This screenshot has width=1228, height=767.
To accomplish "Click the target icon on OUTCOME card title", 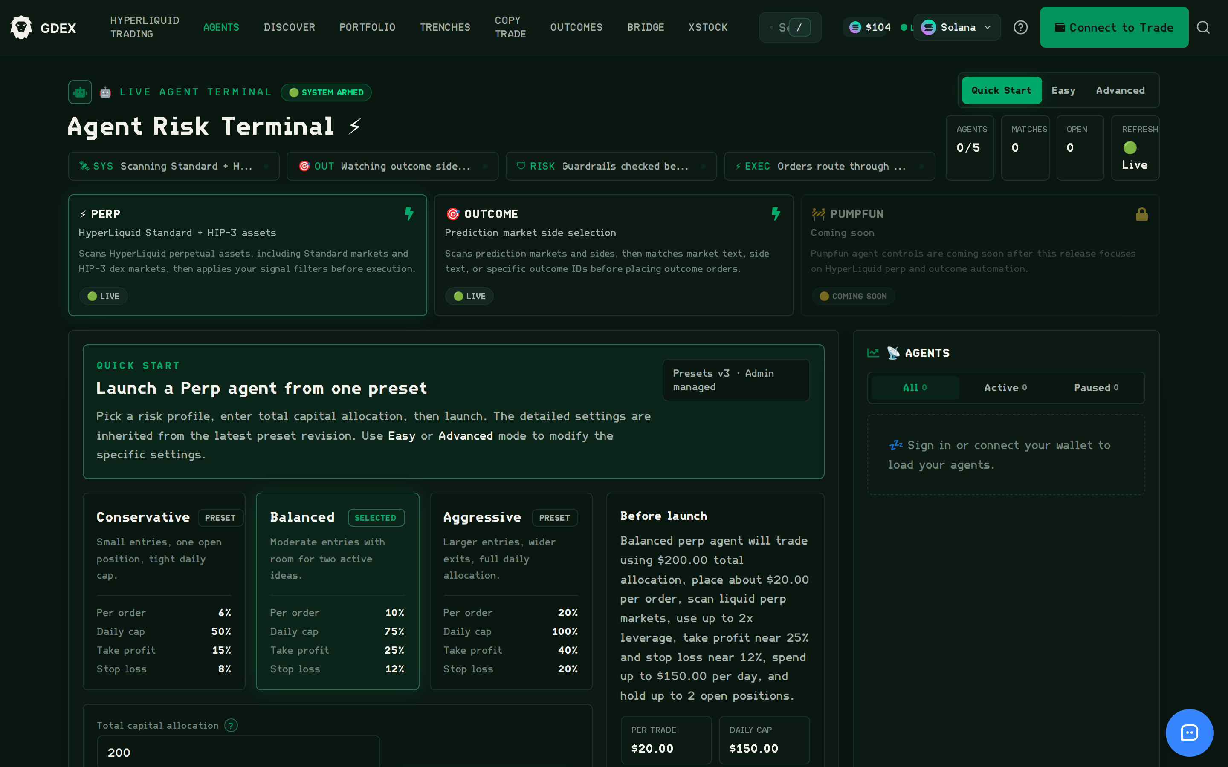I will (453, 214).
